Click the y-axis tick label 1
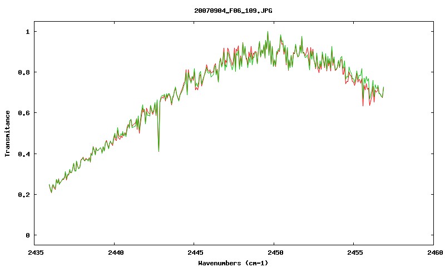445x267 pixels. tap(27, 32)
